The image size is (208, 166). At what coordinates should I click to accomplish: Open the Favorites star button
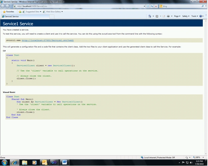4,12
